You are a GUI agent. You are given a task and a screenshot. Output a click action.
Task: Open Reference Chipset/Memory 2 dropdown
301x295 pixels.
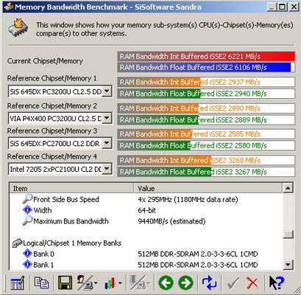tap(107, 119)
